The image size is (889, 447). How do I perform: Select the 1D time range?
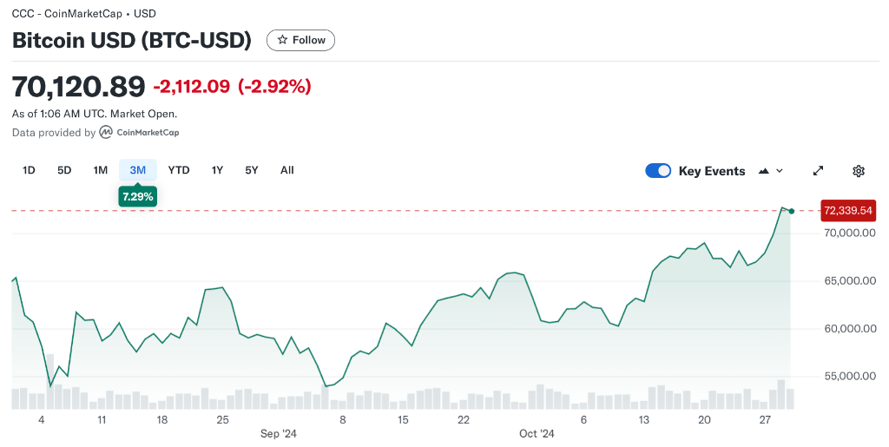pos(29,170)
